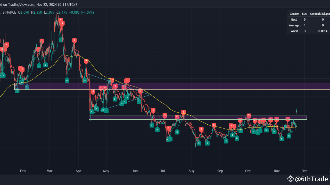Click the @6thTrade watermark handle

[x=312, y=179]
